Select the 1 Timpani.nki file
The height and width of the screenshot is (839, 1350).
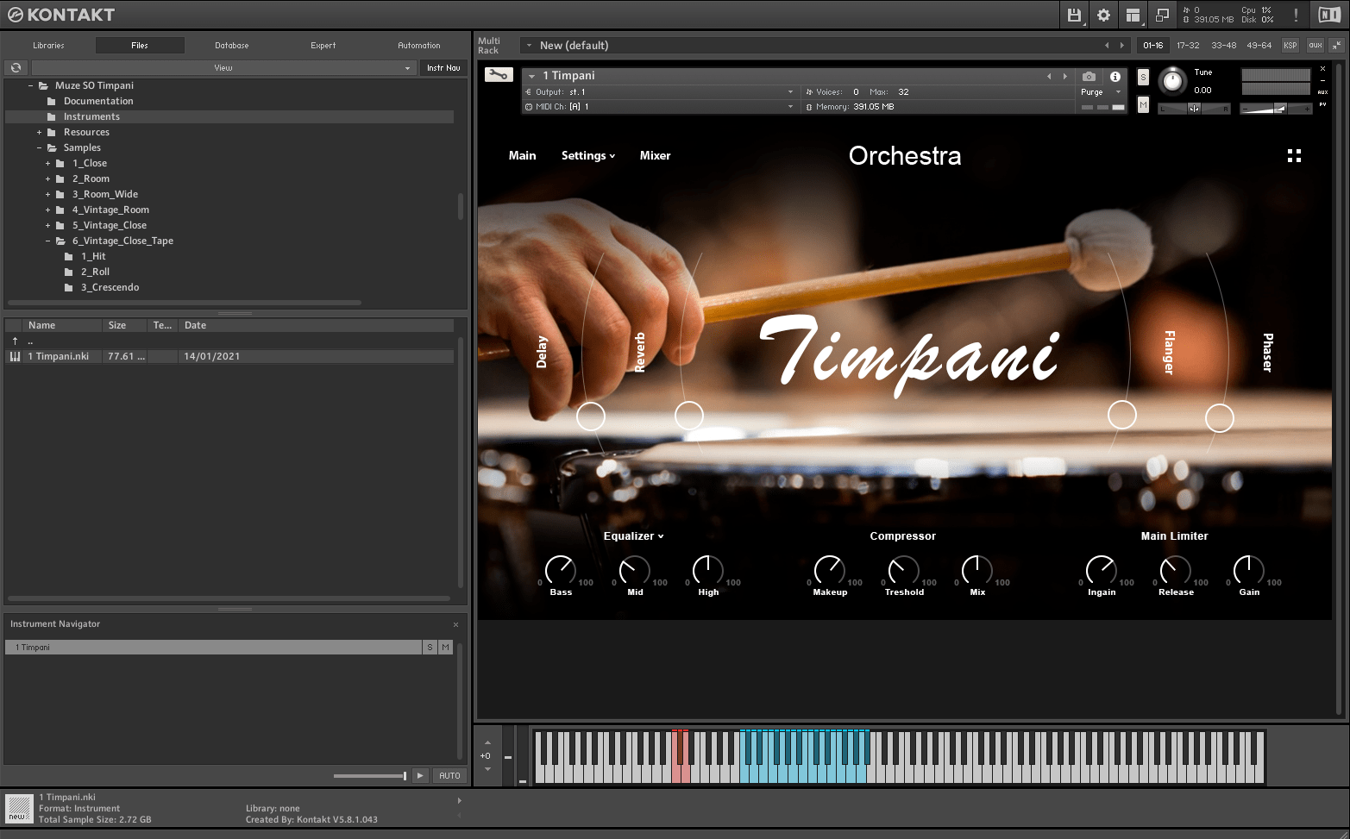[x=230, y=356]
